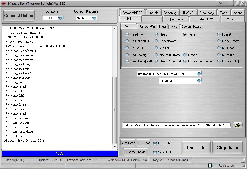The image size is (247, 169).
Task: Open the Menu dropdown in title bar
Action: 225,3
